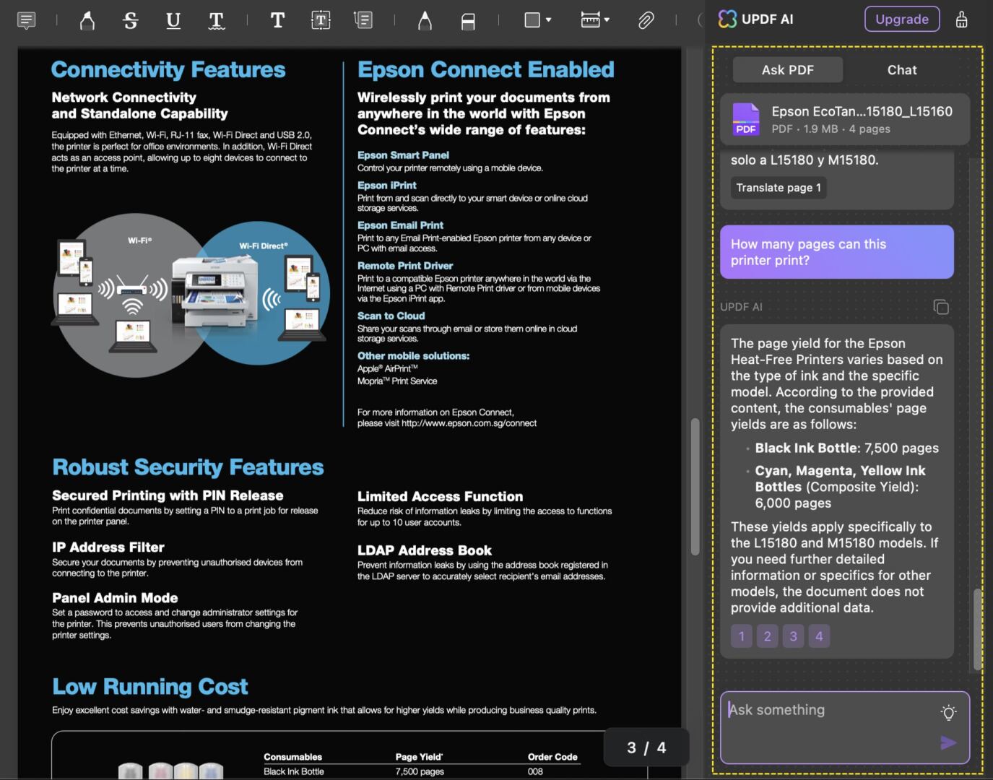The width and height of the screenshot is (993, 780).
Task: Choose the underline annotation tool
Action: (173, 20)
